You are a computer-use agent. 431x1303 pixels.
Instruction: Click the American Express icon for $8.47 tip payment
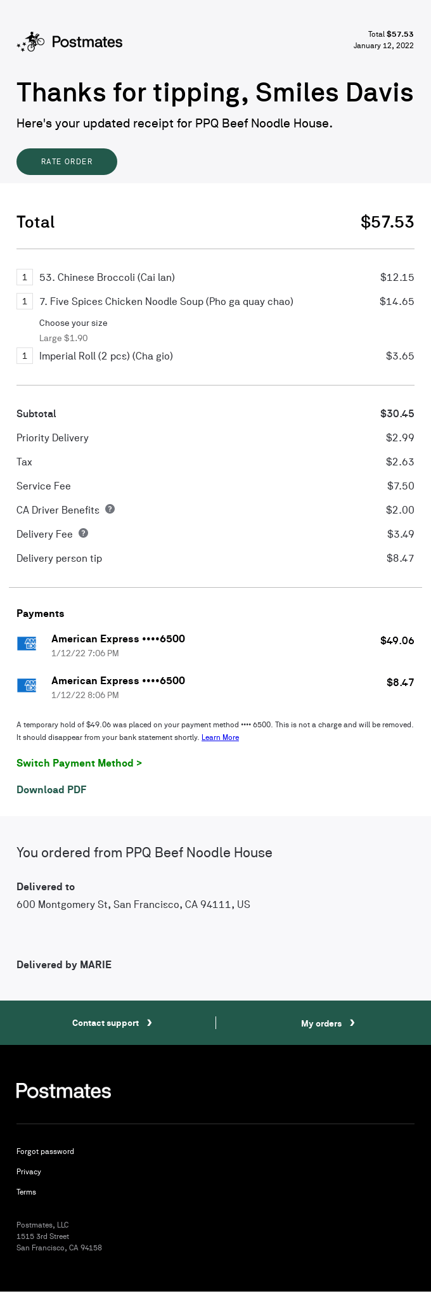point(27,685)
